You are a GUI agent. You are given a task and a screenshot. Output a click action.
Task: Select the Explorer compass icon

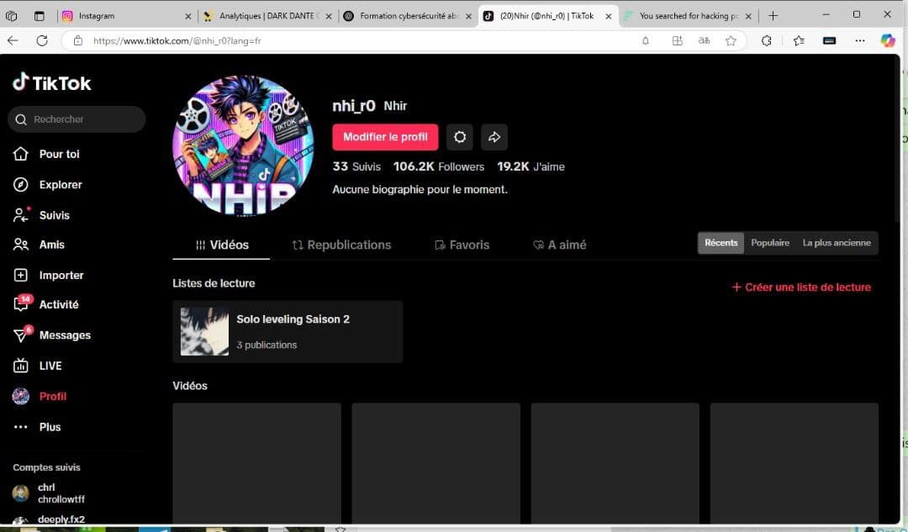point(20,184)
